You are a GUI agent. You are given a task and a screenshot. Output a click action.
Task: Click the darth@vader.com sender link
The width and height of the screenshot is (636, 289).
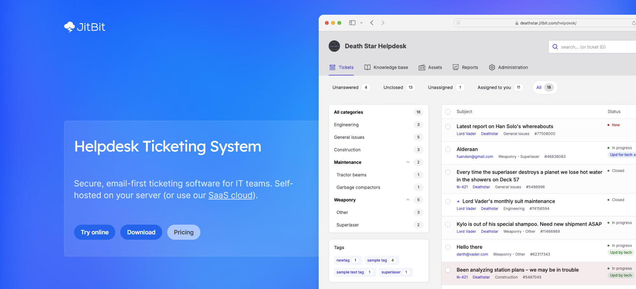tap(472, 254)
